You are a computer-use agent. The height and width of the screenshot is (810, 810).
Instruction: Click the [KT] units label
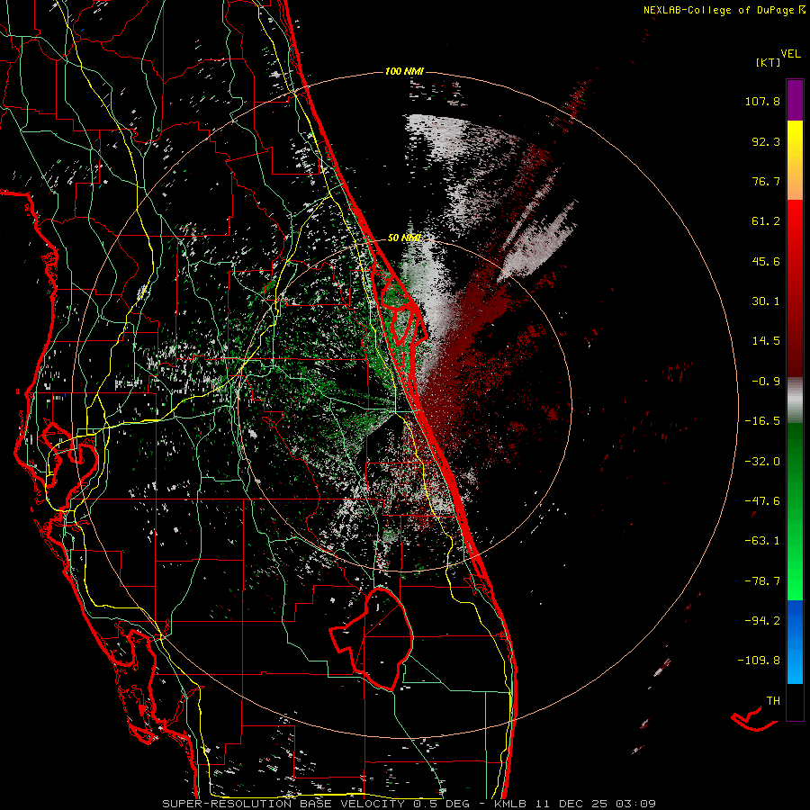click(768, 62)
